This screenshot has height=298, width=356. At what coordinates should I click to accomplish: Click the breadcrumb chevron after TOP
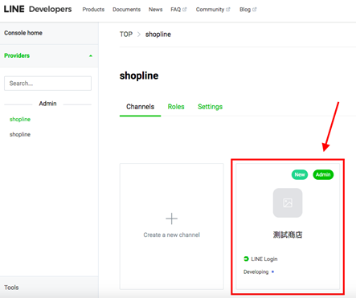[x=139, y=35]
